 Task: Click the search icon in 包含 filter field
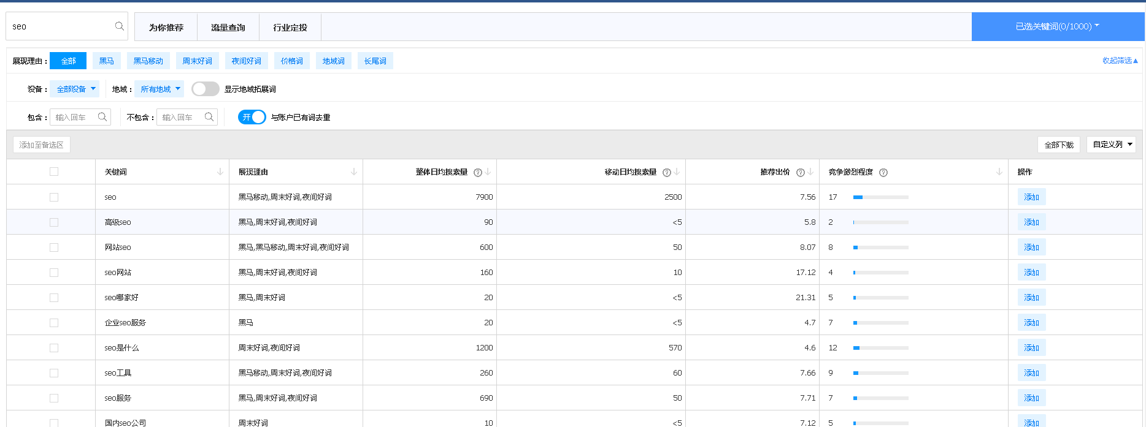click(102, 117)
